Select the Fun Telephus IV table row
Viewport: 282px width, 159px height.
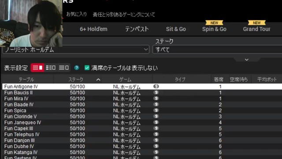pos(142,134)
